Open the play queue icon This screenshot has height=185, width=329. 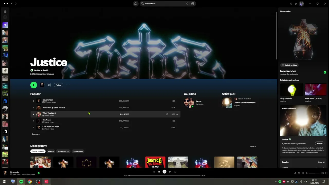point(299,173)
